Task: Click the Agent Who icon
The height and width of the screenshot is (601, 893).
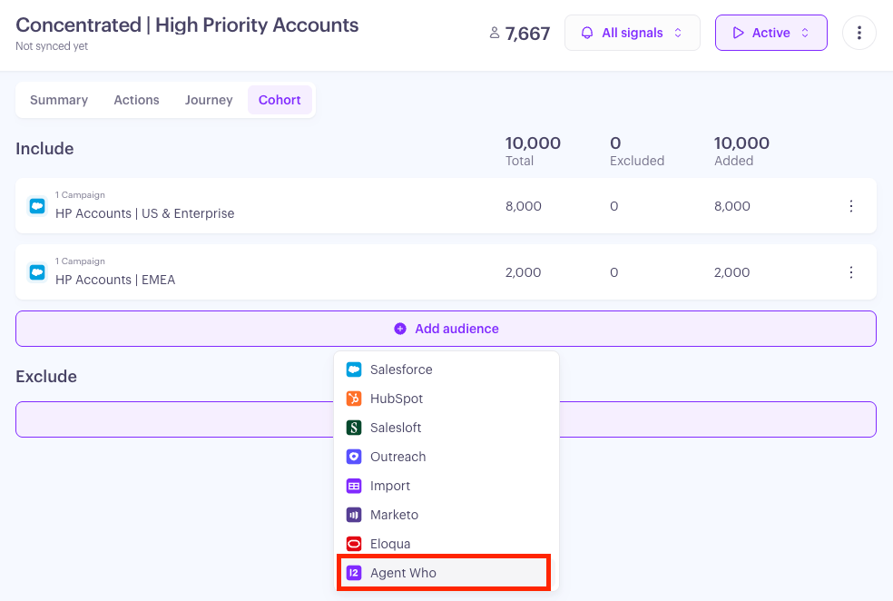Action: pyautogui.click(x=354, y=573)
